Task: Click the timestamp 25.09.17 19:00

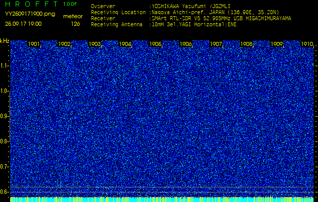Action: 23,24
